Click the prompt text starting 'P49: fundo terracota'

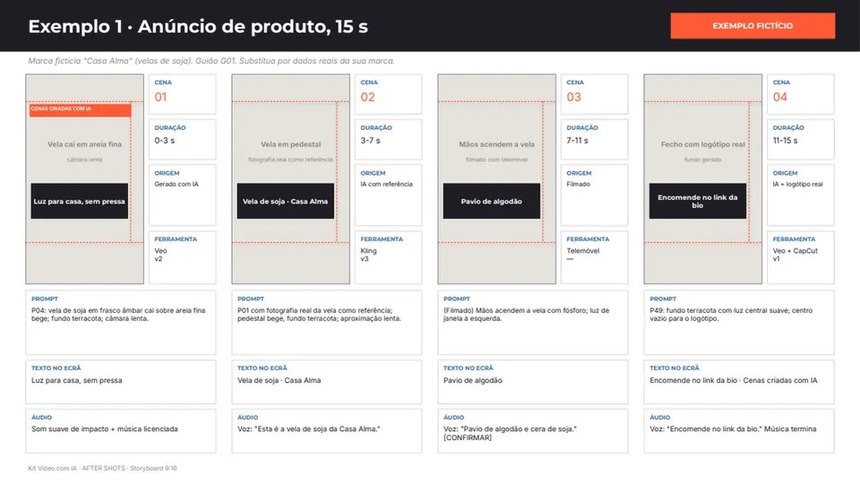pos(731,315)
